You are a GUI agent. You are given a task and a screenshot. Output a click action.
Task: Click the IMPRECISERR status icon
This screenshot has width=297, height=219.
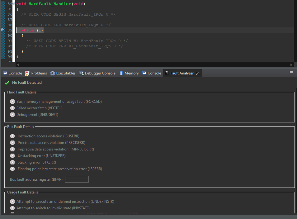pos(12,149)
